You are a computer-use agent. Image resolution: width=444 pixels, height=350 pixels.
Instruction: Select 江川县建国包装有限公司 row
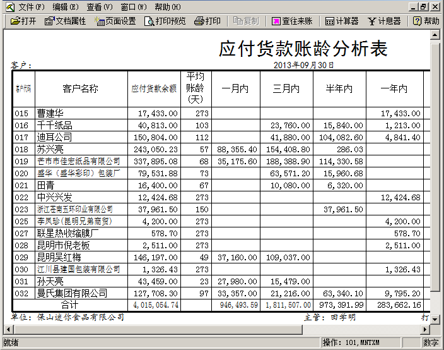78,269
